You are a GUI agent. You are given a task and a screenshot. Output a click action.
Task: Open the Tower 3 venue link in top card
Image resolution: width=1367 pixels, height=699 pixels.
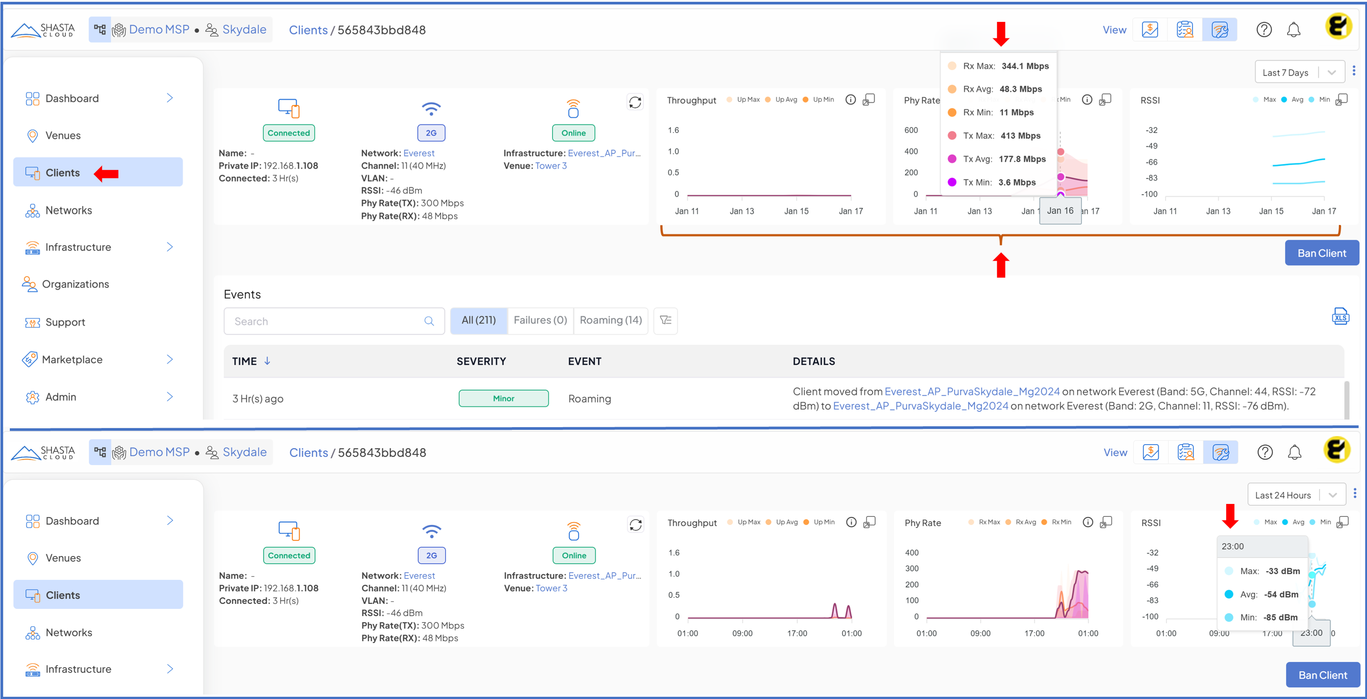click(x=551, y=166)
